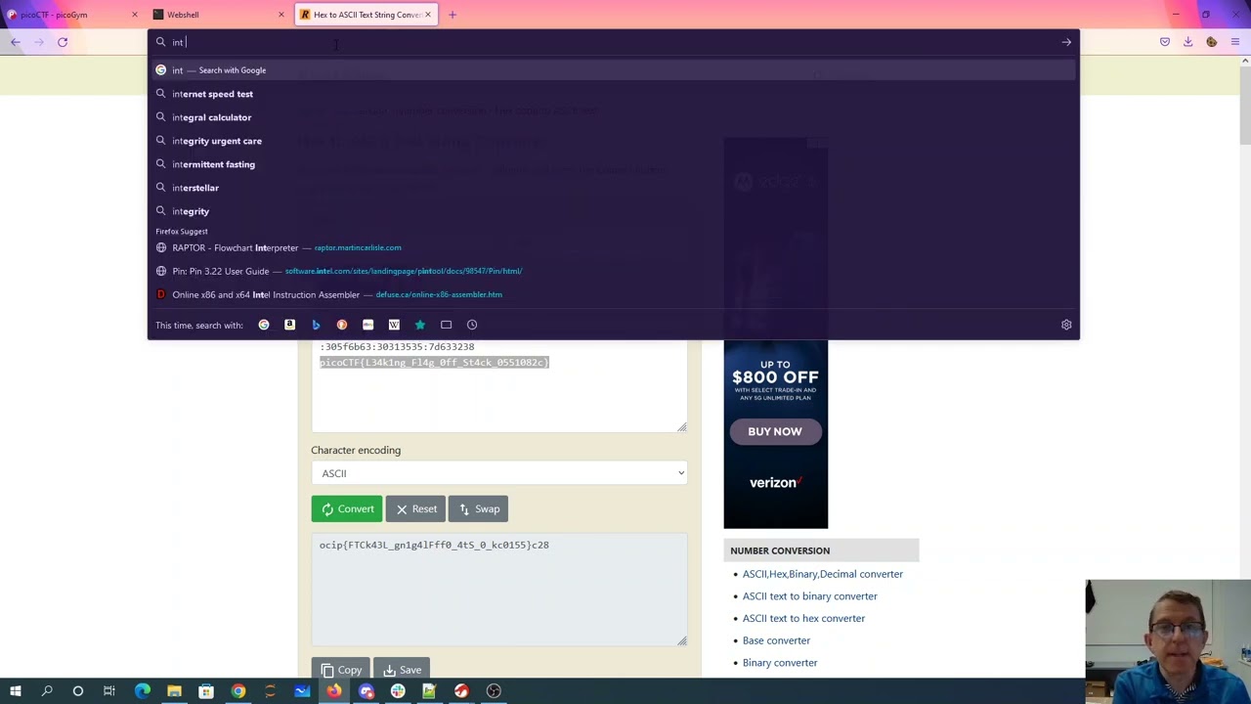Search with DuckDuckGo from the one-off search bar
This screenshot has height=704, width=1251.
pyautogui.click(x=342, y=325)
